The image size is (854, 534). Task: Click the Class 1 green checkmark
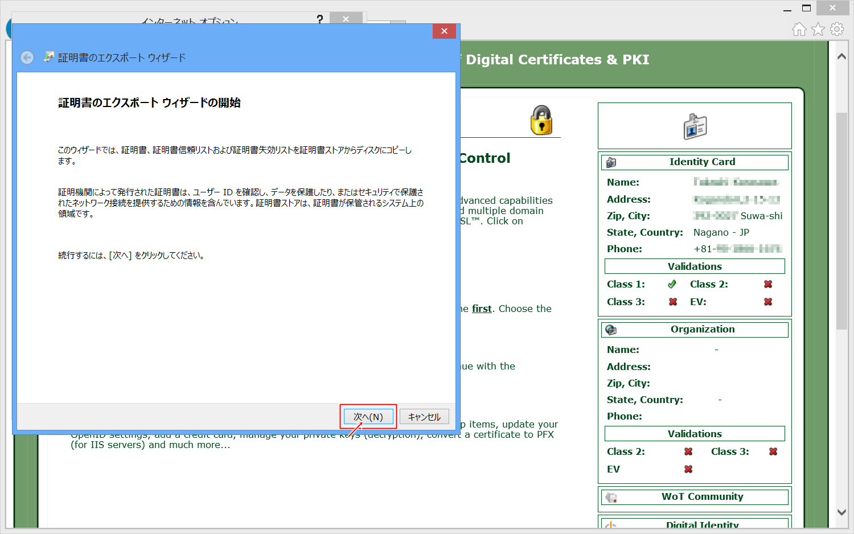tap(672, 284)
